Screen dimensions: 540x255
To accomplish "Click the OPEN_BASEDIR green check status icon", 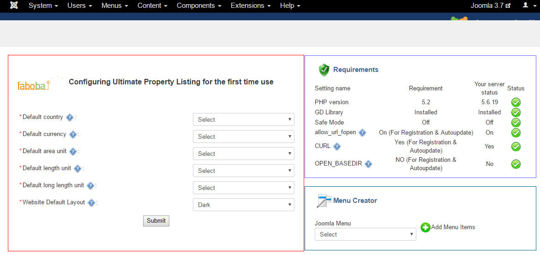I will [516, 164].
